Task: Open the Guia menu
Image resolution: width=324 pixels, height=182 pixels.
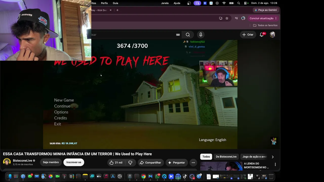Action: [115, 3]
